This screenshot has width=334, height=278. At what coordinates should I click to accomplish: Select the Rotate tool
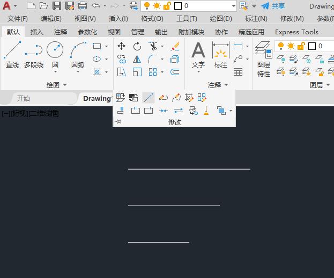pyautogui.click(x=137, y=46)
